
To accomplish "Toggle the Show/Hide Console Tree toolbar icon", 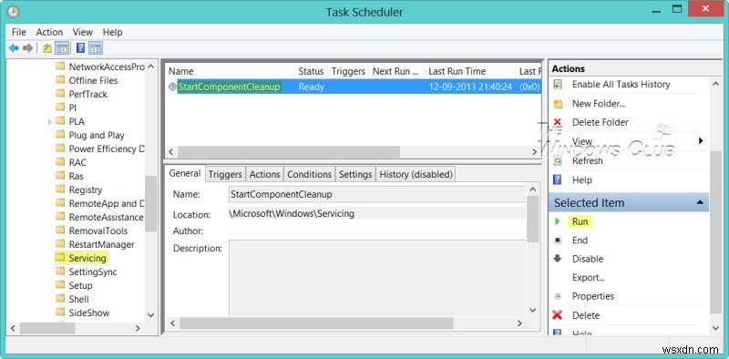I will click(x=61, y=48).
